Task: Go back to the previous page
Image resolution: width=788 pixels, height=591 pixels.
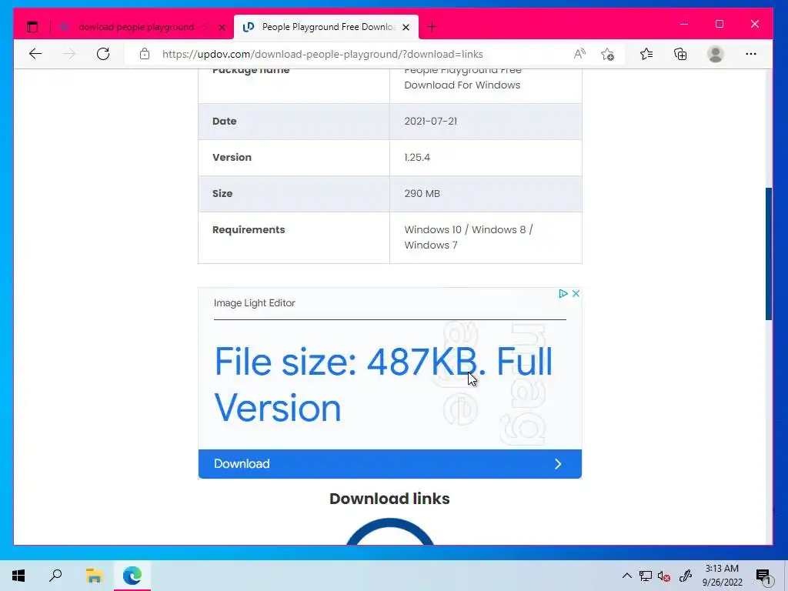Action: pyautogui.click(x=35, y=54)
